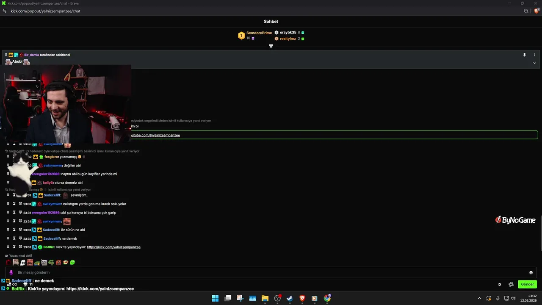542x305 pixels.
Task: Open Brave browser from taskbar
Action: 302,298
